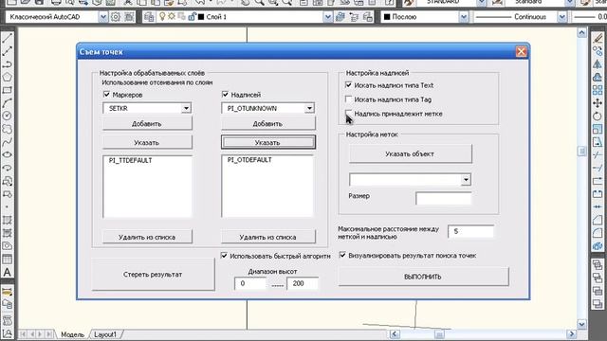The height and width of the screenshot is (341, 607).
Task: Open the SETKR layer dropdown
Action: (186, 108)
